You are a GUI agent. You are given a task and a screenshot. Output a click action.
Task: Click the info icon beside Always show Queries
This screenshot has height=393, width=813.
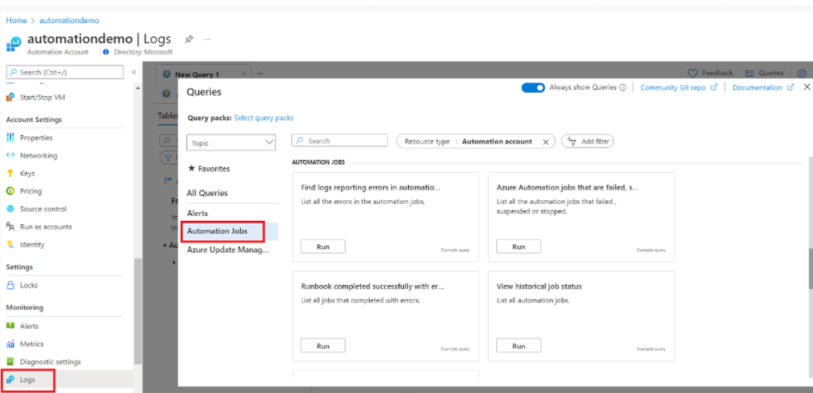point(623,88)
